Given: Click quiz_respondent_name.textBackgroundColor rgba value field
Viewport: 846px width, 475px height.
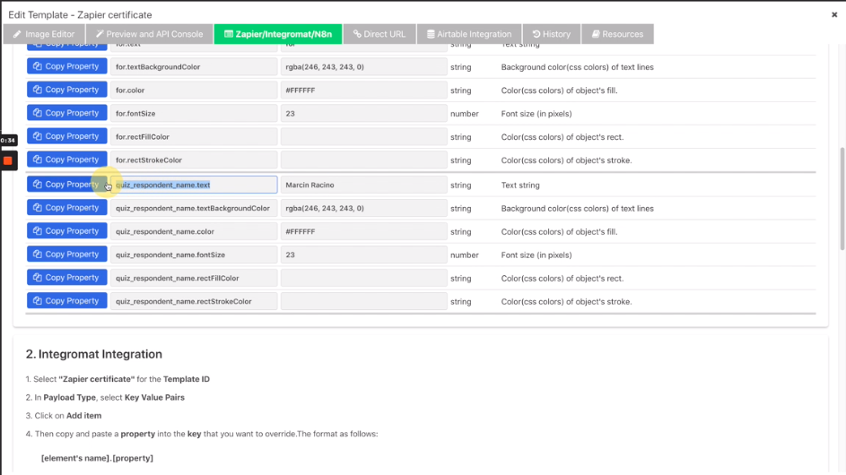Looking at the screenshot, I should click(363, 208).
